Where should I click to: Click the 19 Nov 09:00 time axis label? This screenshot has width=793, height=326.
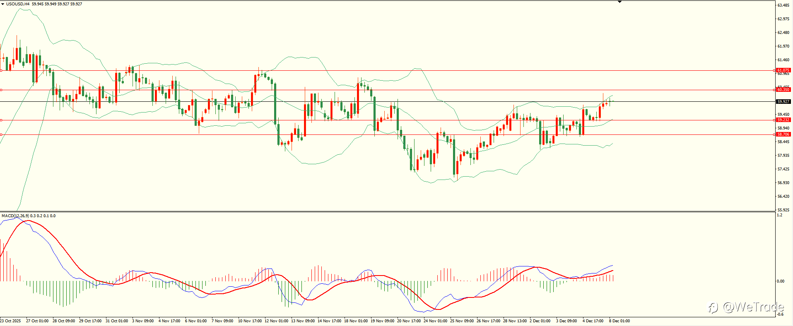382,321
